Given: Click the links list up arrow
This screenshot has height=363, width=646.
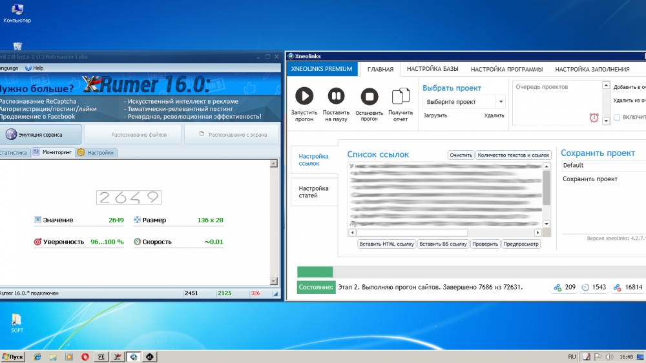Looking at the screenshot, I should pos(547,166).
